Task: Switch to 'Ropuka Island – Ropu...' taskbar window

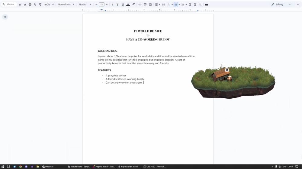Action: (104, 167)
